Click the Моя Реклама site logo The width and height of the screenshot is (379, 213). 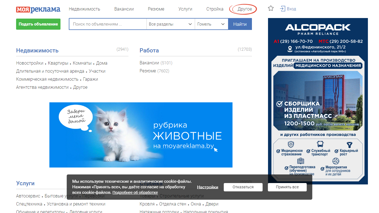pyautogui.click(x=38, y=9)
